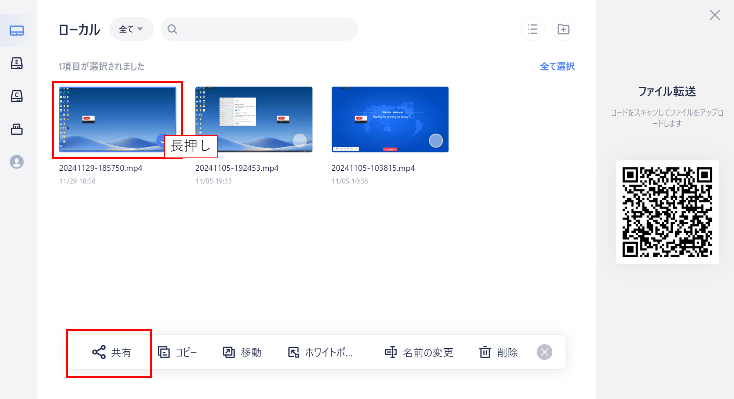Viewport: 734px width, 399px height.
Task: Open the USB device sidebar icon
Action: click(17, 129)
